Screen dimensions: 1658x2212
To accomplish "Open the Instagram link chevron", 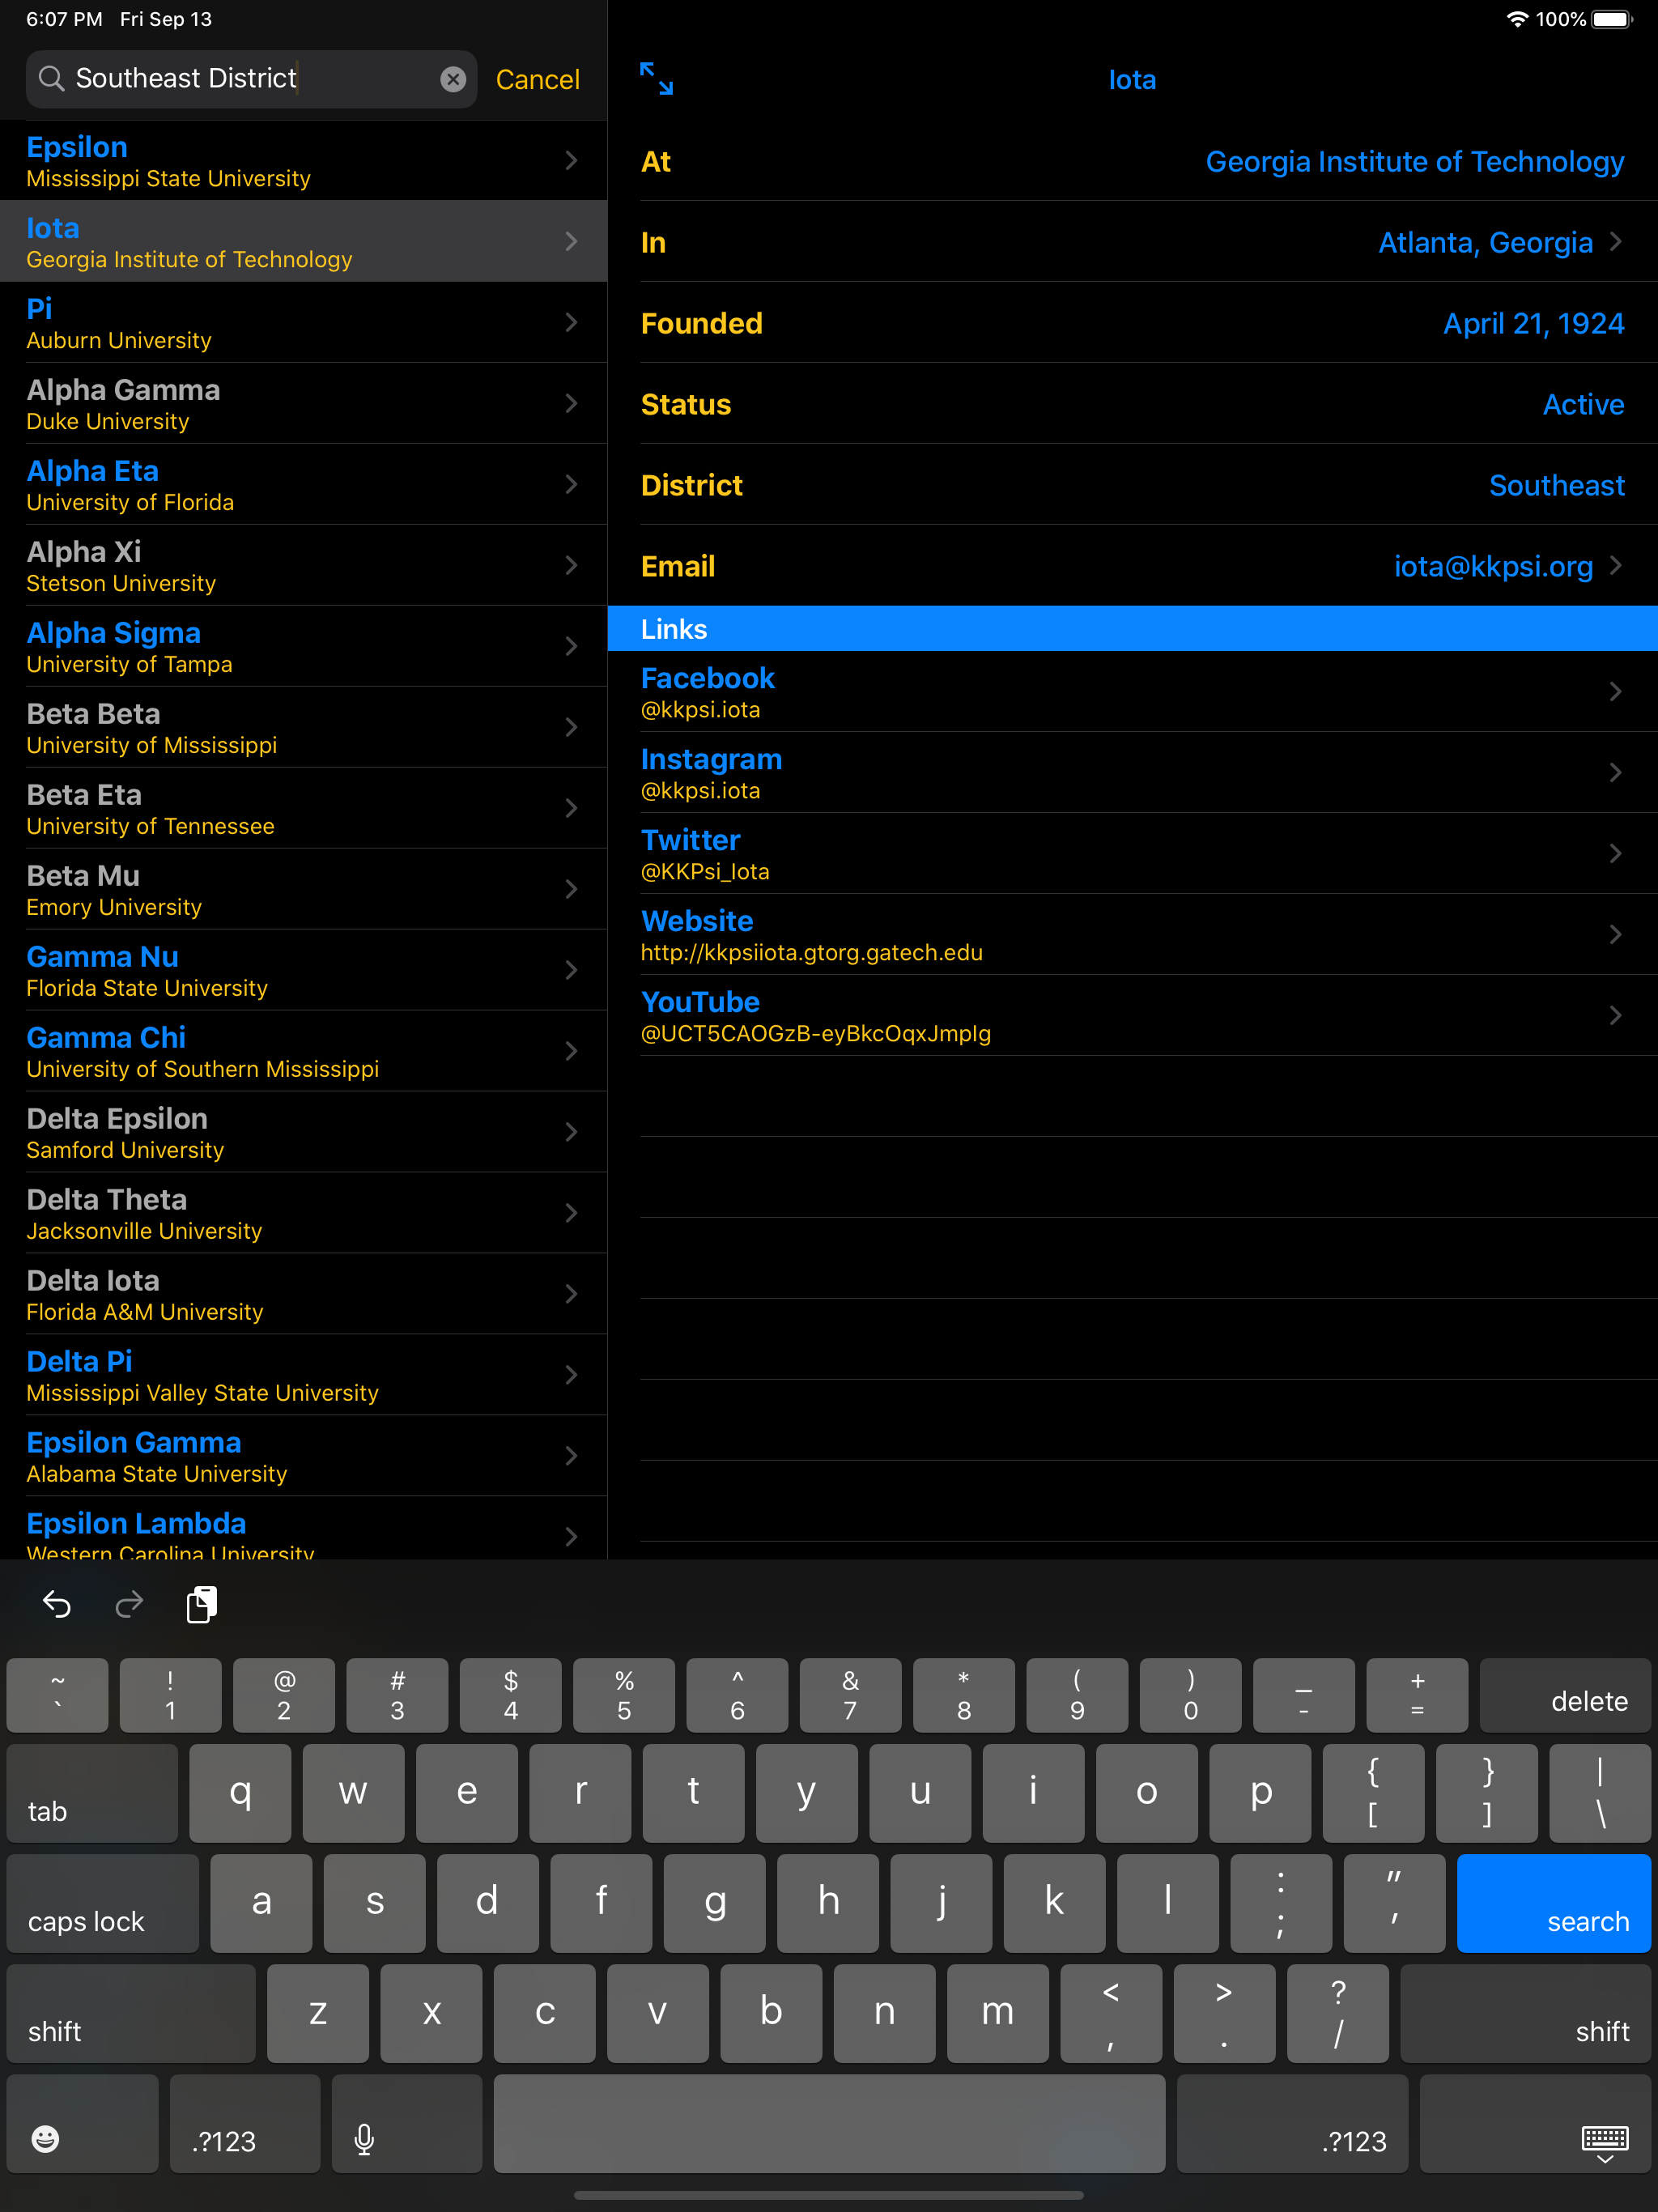I will (x=1616, y=772).
